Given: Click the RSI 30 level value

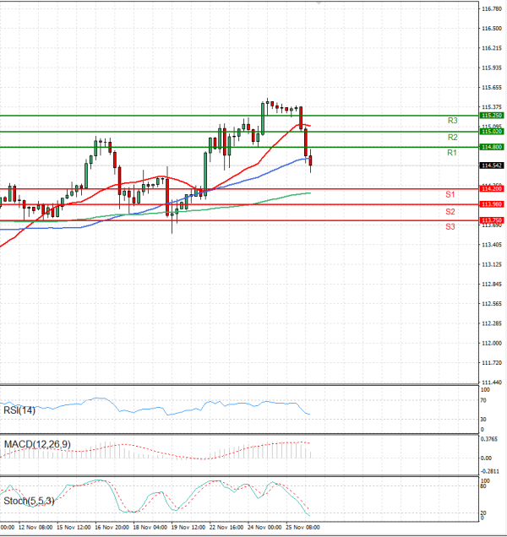Looking at the screenshot, I should (483, 419).
